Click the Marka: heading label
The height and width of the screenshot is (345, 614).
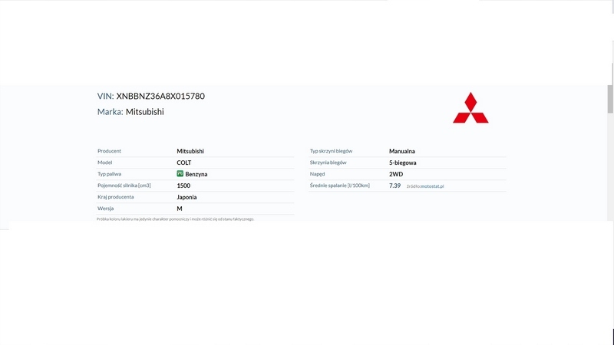point(110,112)
